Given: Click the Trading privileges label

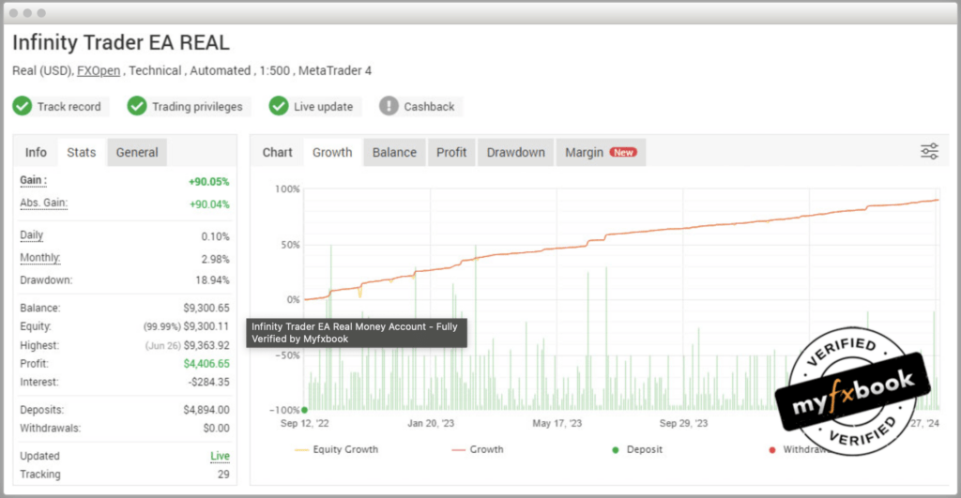Looking at the screenshot, I should tap(197, 107).
